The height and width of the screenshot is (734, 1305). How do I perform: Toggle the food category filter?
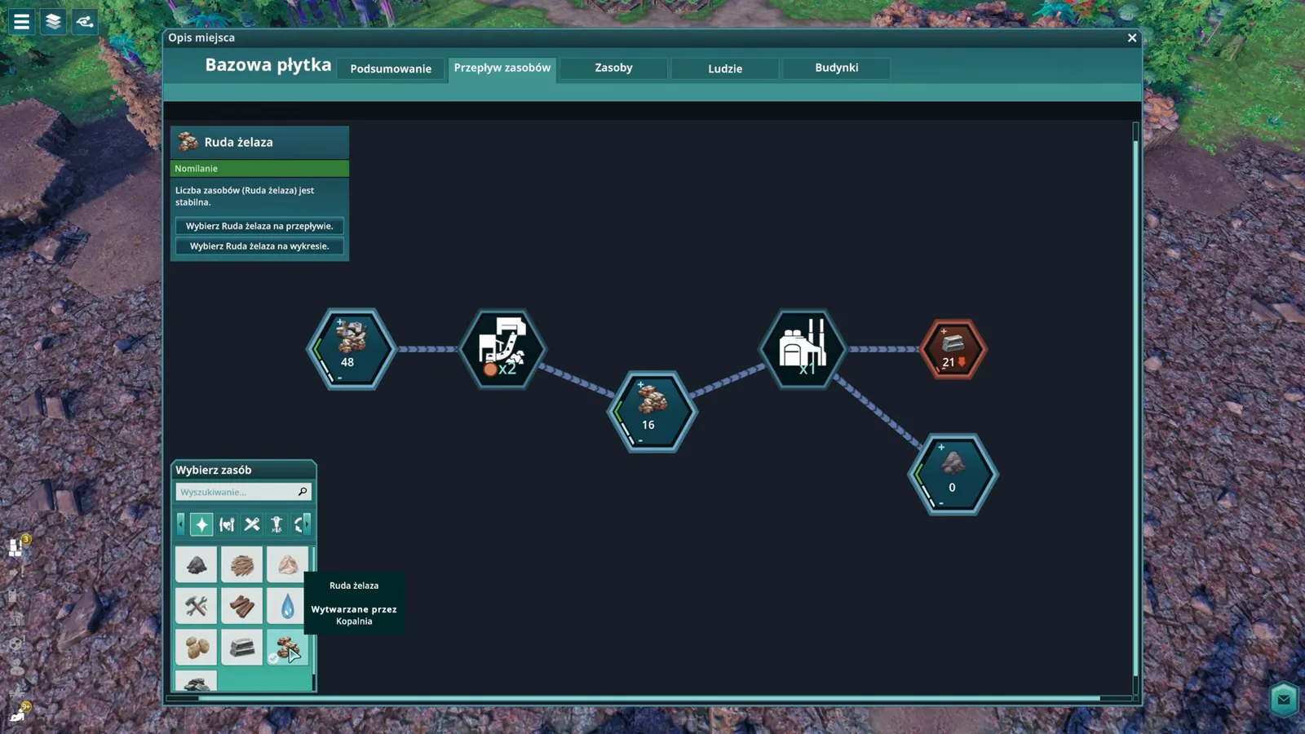tap(227, 524)
